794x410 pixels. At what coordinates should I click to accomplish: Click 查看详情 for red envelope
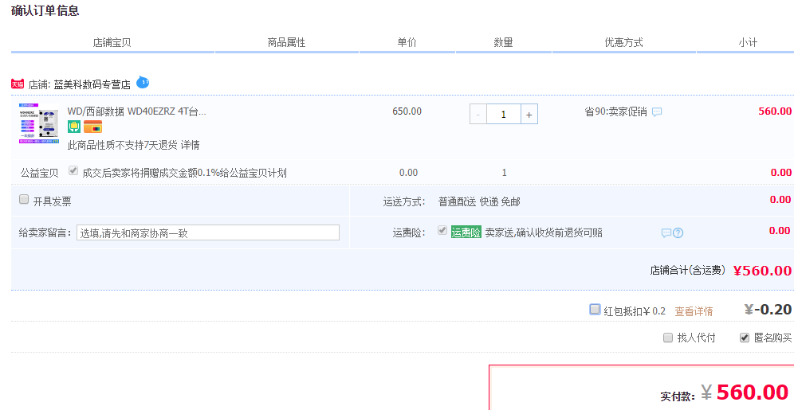click(694, 311)
